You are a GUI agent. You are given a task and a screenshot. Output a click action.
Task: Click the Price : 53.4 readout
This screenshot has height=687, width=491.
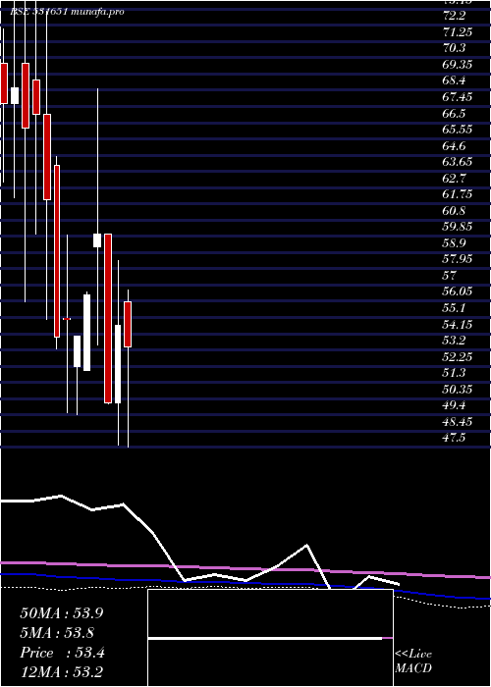click(x=62, y=653)
